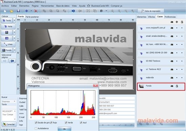Select the ul. Testowa 46/2 layer
The image size is (186, 131).
tap(161, 70)
